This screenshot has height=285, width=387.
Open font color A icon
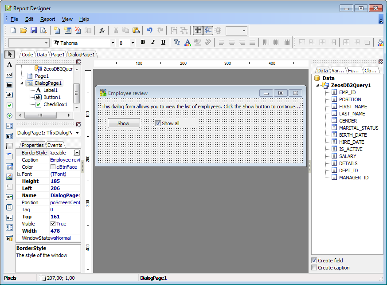coord(188,42)
